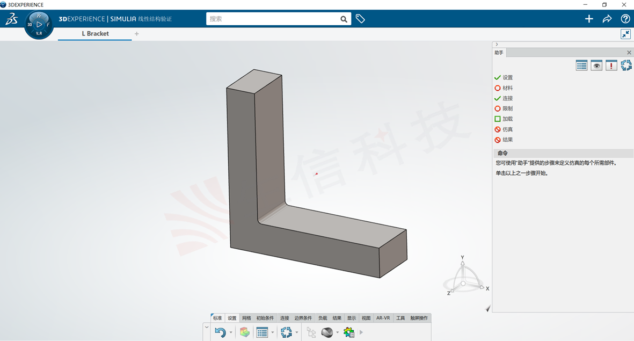Click the 仿真 step in assistant

504,129
